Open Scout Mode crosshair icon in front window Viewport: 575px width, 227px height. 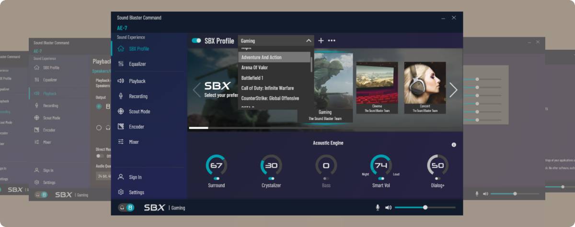[121, 111]
